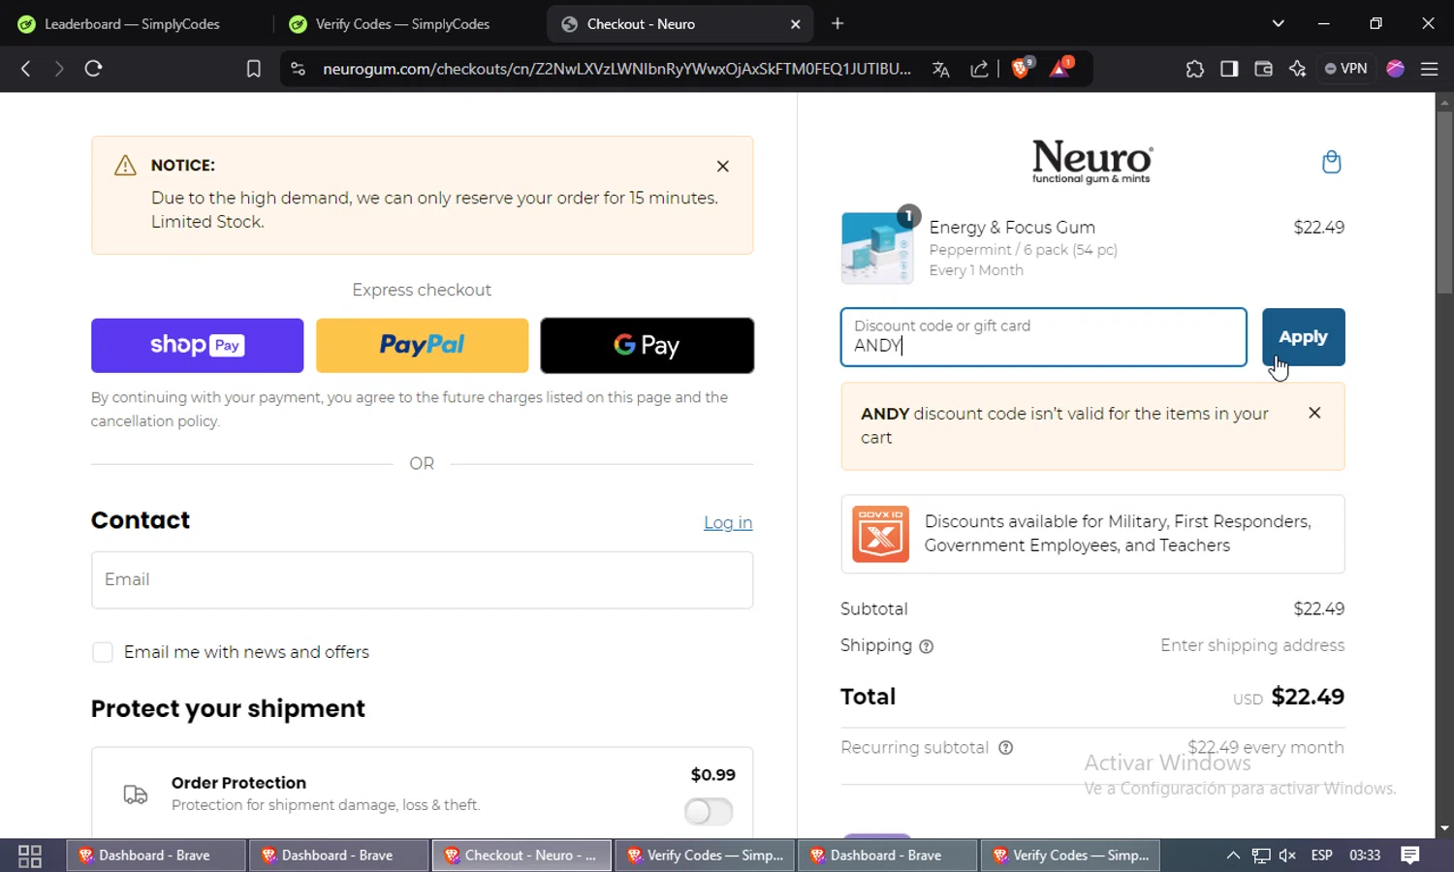Toggle the browser sidebar panel

(1229, 69)
